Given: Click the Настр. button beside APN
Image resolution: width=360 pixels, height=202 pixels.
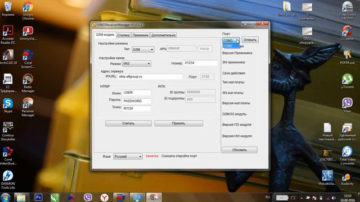Looking at the screenshot, I should pos(205,49).
